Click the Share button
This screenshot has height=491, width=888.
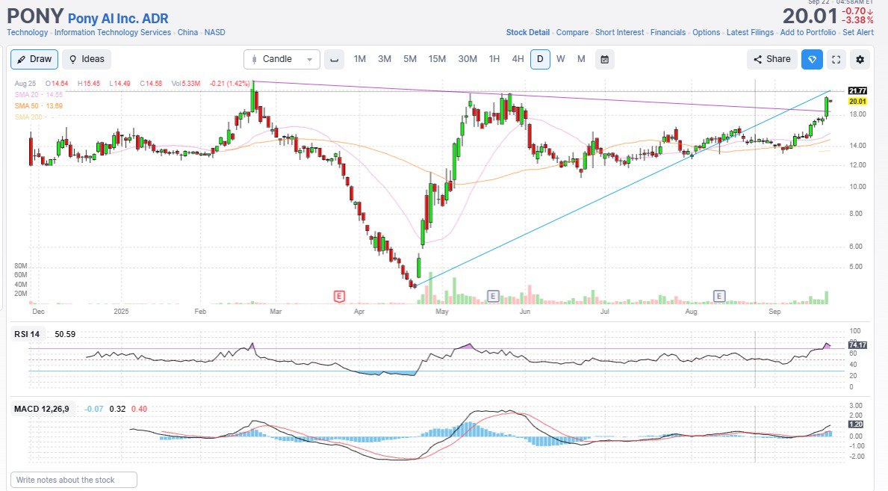(772, 59)
